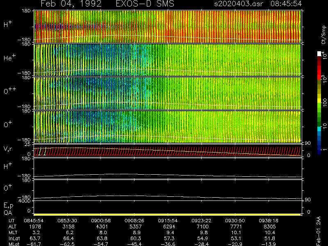The height and width of the screenshot is (246, 328).
Task: Select the 'QA' row label
Action: 8,213
